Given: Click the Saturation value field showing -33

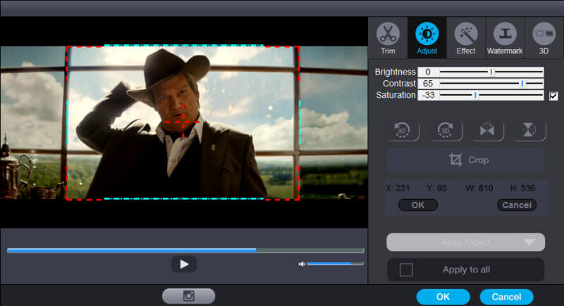Looking at the screenshot, I should [428, 95].
